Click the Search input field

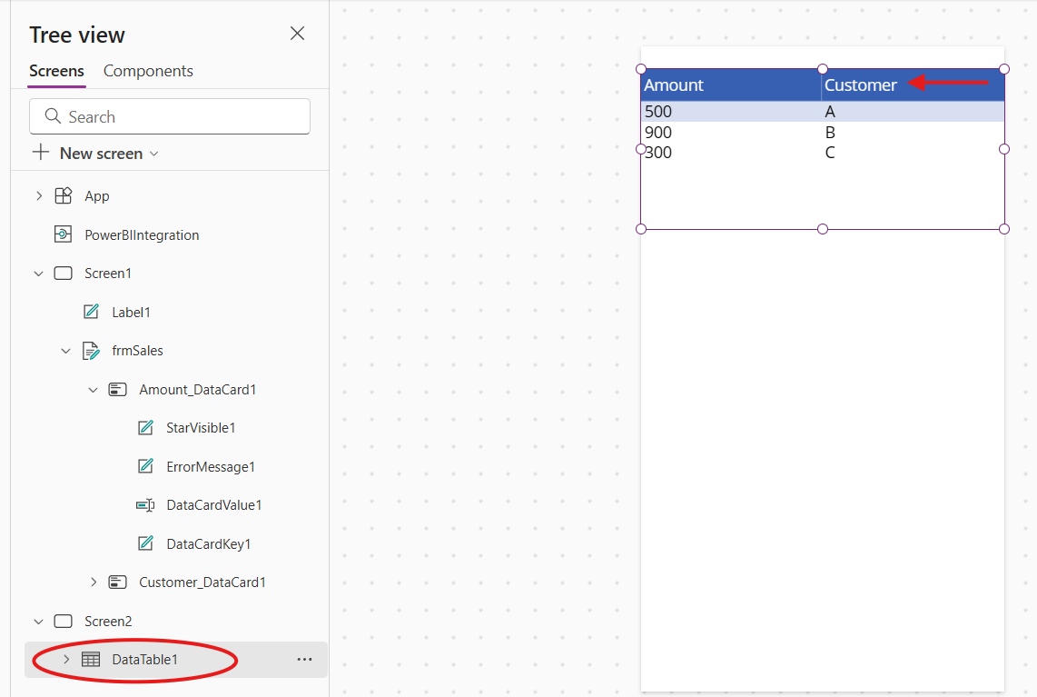(169, 116)
